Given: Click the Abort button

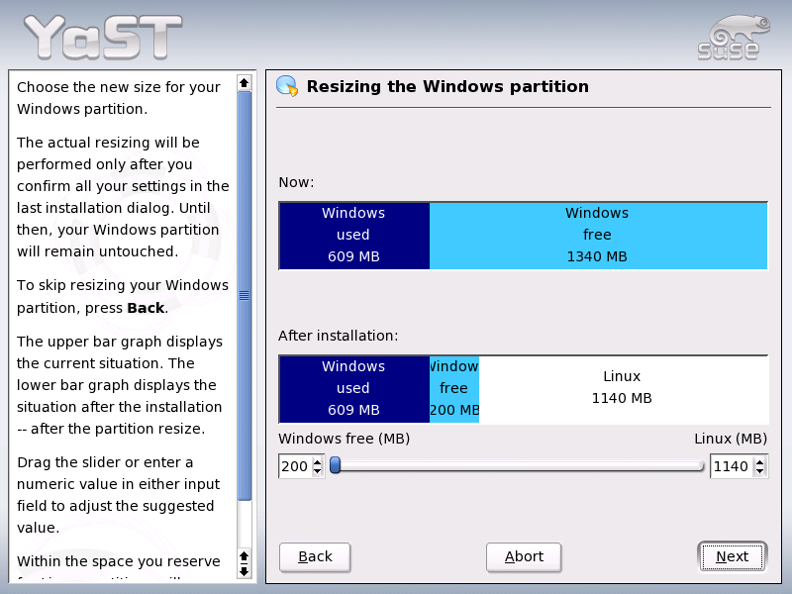Looking at the screenshot, I should [x=524, y=556].
